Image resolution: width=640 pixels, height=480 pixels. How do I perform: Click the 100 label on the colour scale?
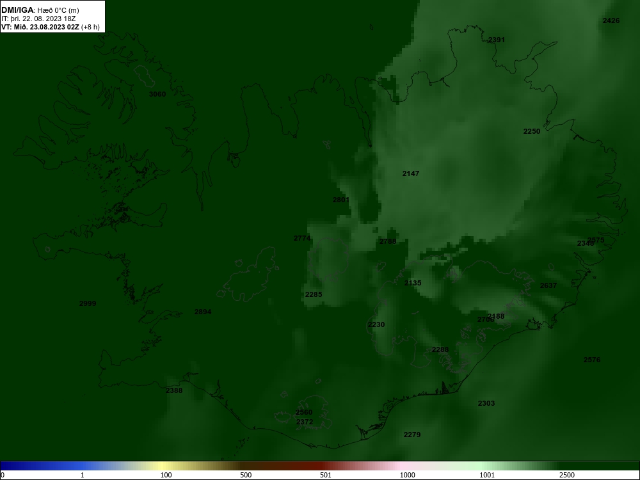coord(166,475)
